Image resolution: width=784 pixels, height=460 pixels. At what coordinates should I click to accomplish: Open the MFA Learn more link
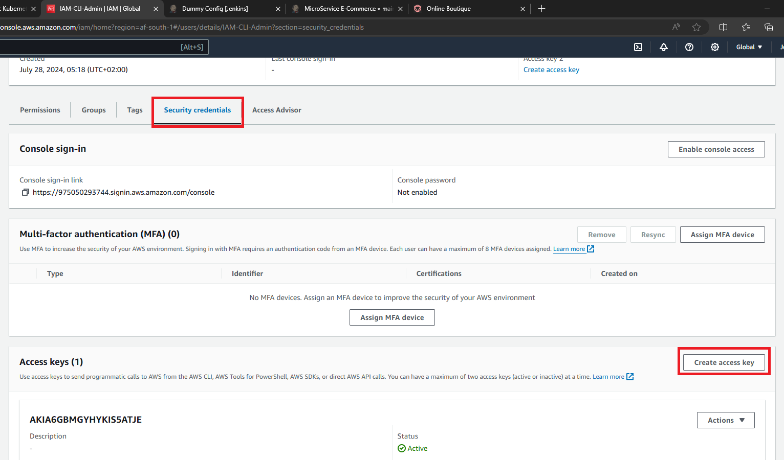pos(569,249)
